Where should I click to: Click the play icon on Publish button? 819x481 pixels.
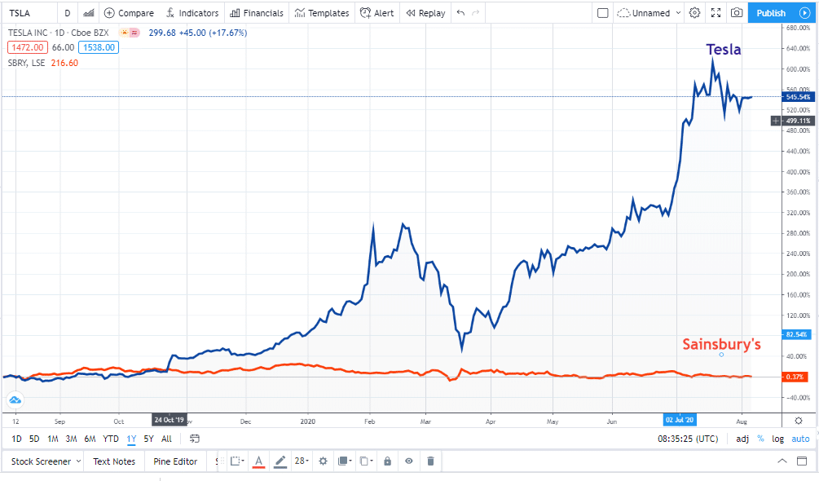tap(805, 13)
